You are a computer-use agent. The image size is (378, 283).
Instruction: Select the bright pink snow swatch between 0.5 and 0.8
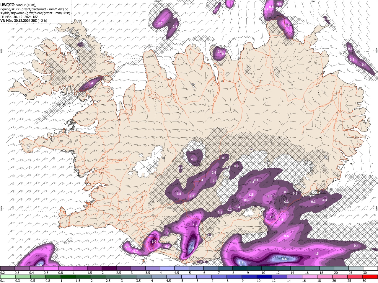point(51,268)
